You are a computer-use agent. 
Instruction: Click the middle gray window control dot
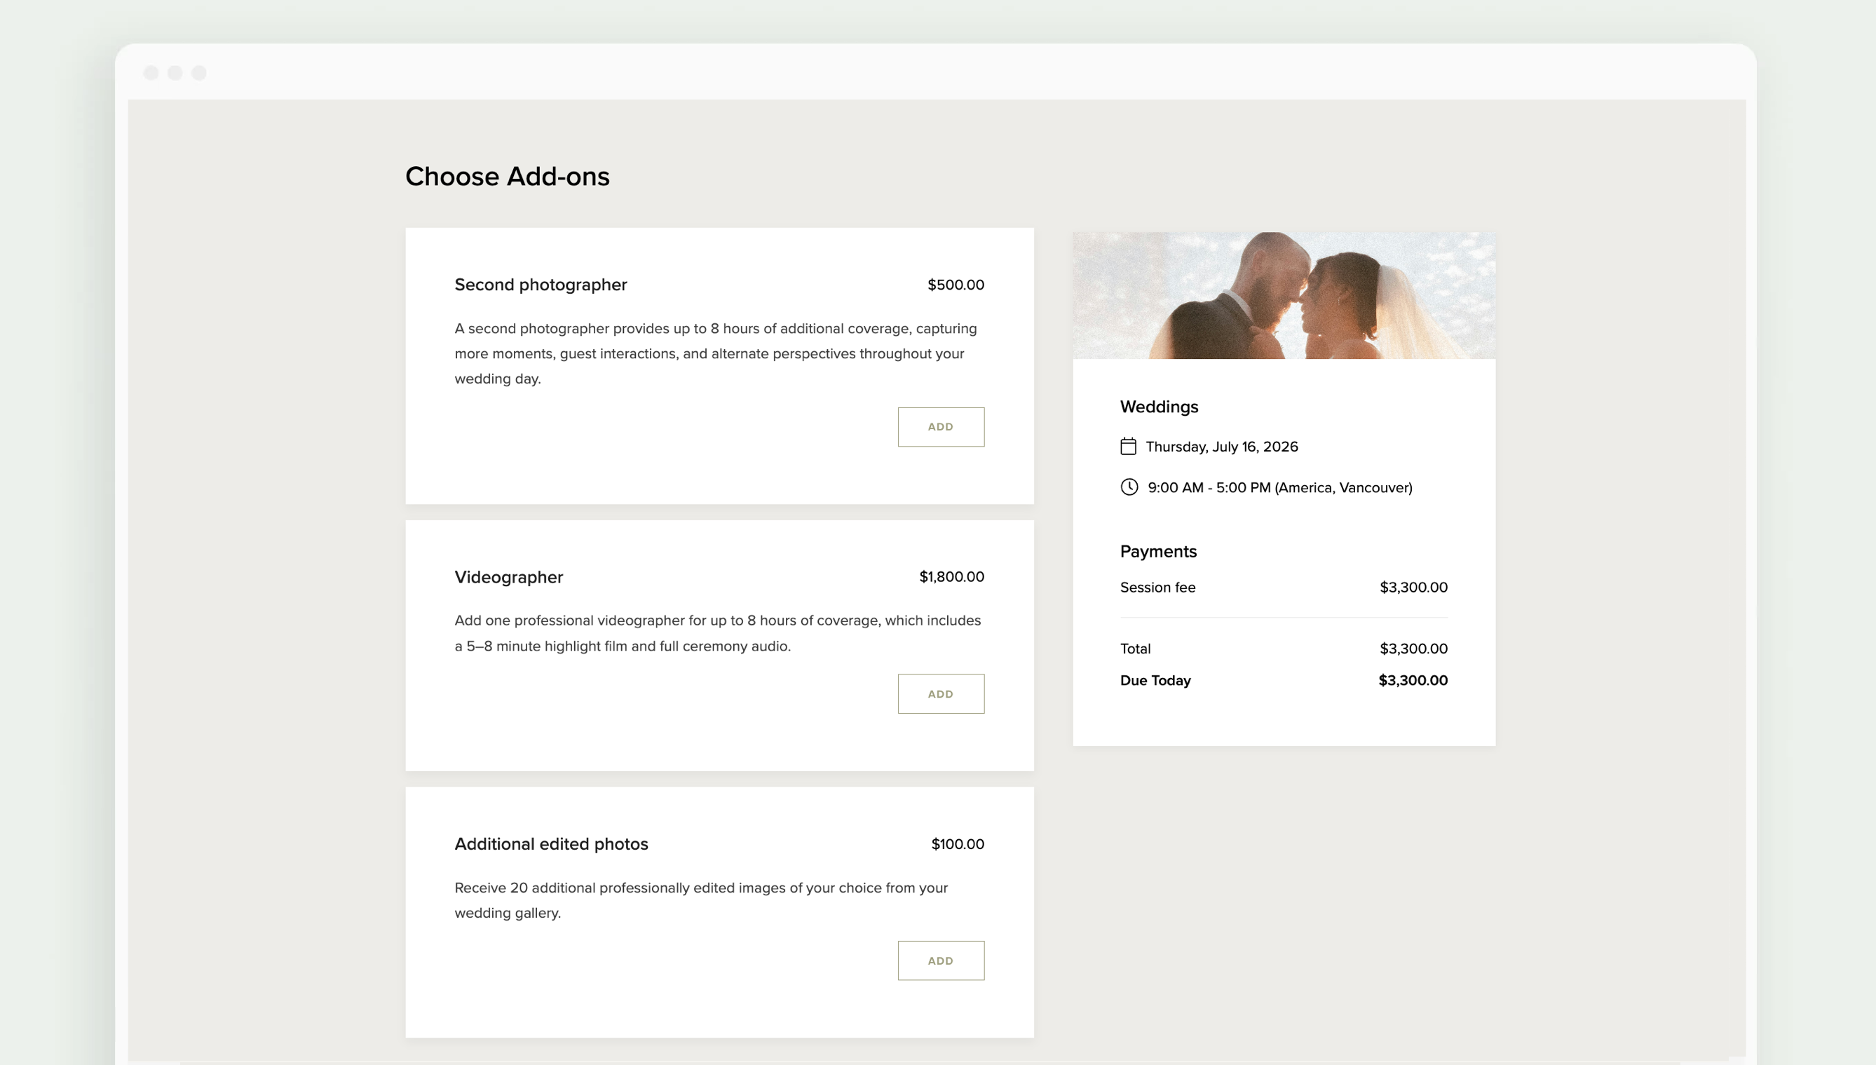point(175,72)
